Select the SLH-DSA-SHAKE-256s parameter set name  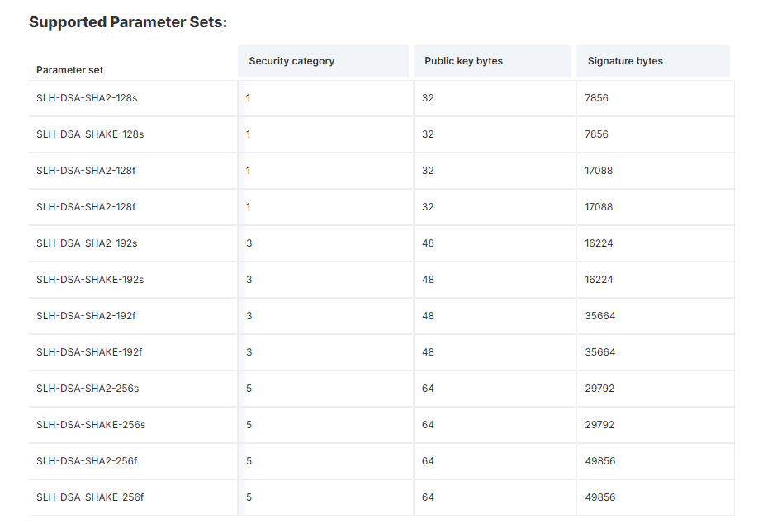click(91, 424)
